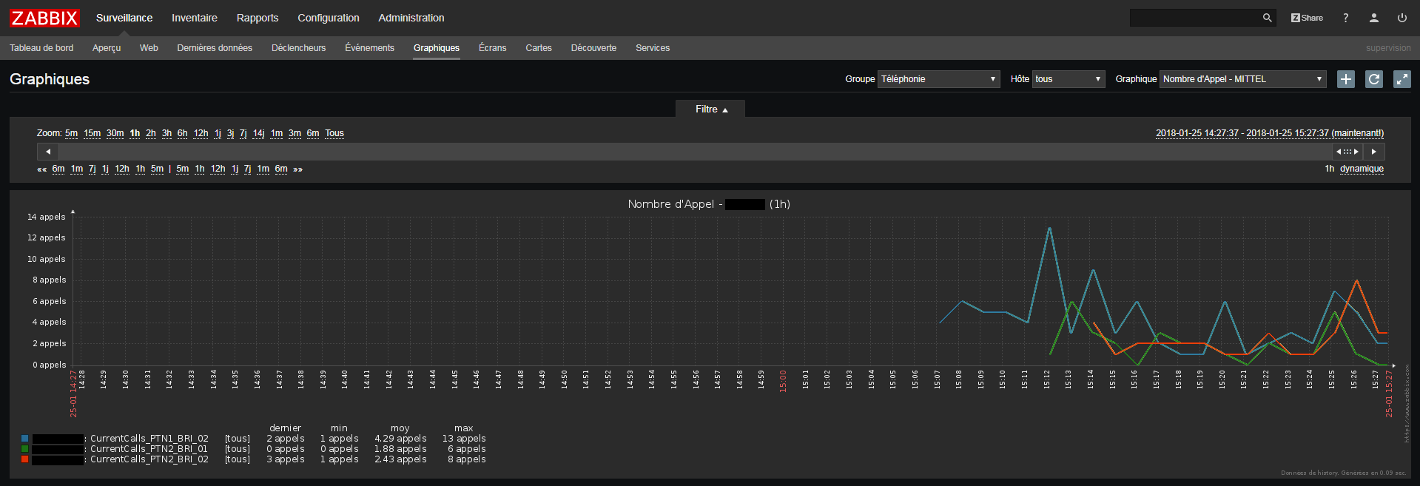Image resolution: width=1420 pixels, height=486 pixels.
Task: Switch to the Web submenu tab
Action: coord(149,48)
